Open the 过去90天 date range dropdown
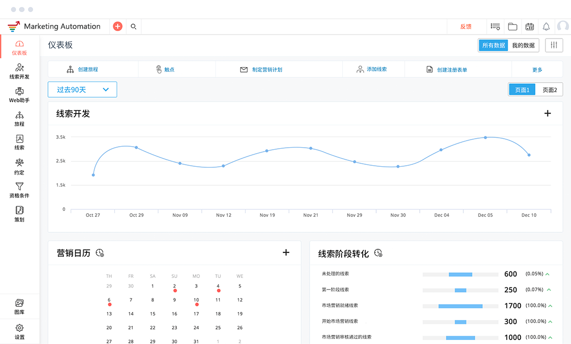571x344 pixels. 82,89
